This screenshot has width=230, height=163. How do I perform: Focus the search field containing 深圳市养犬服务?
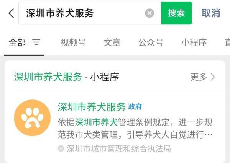coord(90,13)
